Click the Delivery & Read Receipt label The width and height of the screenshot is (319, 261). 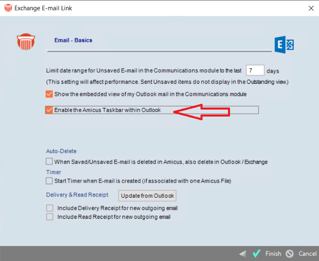77,195
